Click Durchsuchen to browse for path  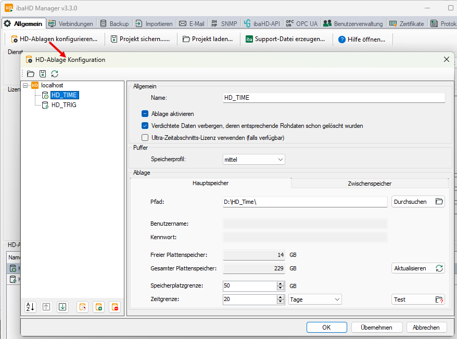tap(417, 202)
